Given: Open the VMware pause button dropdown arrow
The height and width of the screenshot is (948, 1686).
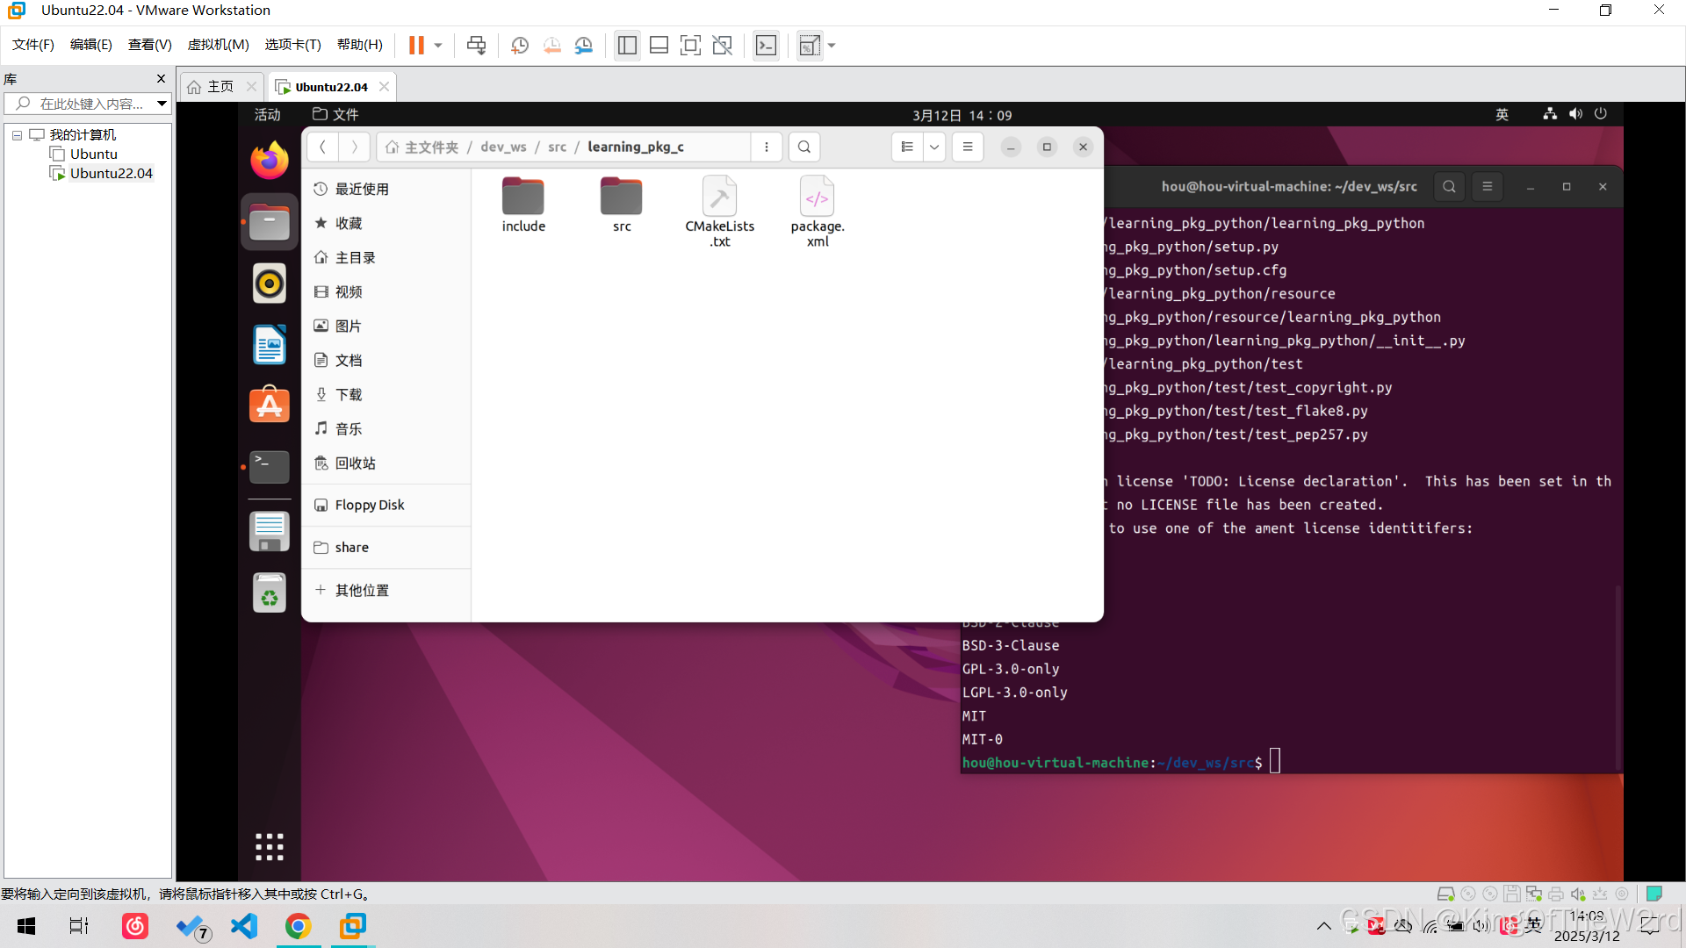Looking at the screenshot, I should pos(438,46).
